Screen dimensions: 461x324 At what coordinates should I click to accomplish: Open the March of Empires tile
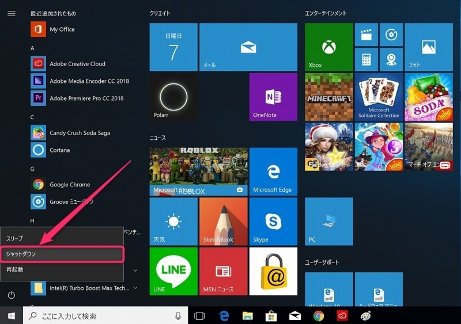pyautogui.click(x=429, y=147)
